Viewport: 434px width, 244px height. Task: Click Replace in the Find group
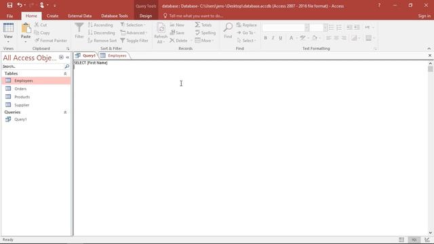click(246, 25)
